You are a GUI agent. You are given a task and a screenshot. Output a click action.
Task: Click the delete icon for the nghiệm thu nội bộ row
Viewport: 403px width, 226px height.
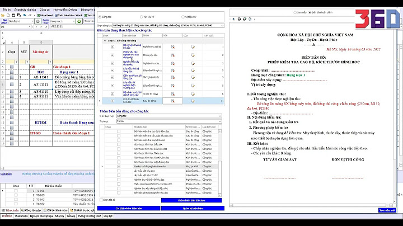[x=173, y=47]
